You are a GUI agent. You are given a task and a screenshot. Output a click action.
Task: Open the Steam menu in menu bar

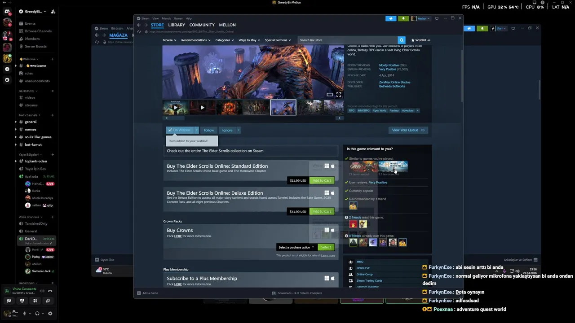(x=146, y=18)
